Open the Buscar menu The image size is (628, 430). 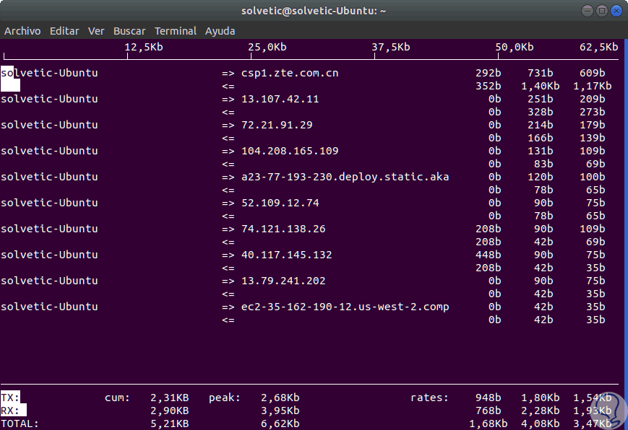tap(129, 31)
